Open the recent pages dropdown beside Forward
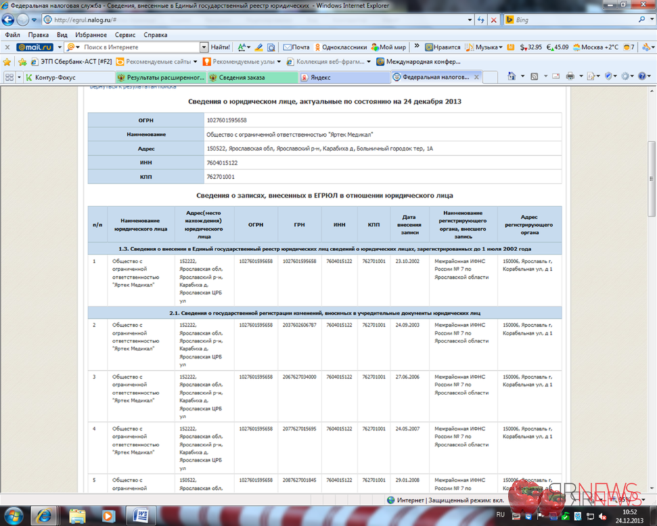The width and height of the screenshot is (657, 526). 34,20
